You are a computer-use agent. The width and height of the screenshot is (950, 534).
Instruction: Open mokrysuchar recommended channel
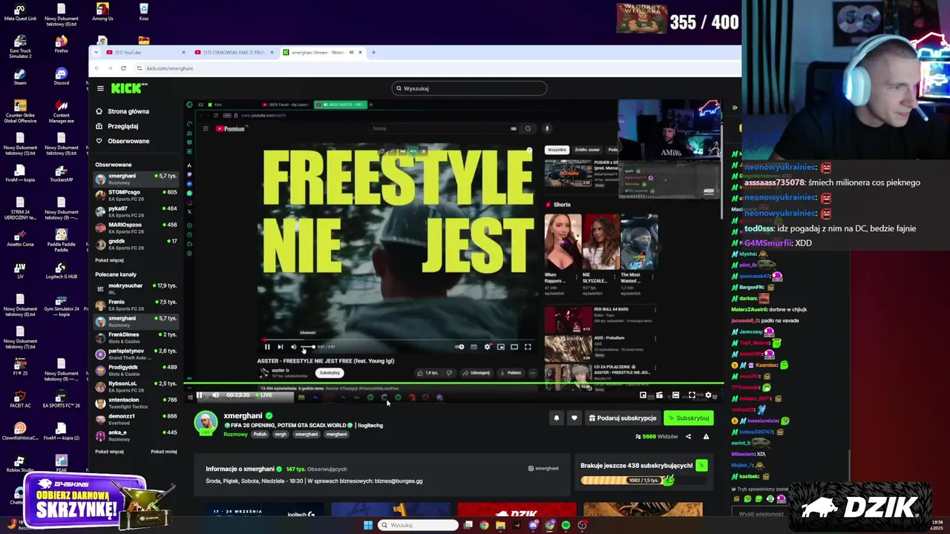point(136,289)
